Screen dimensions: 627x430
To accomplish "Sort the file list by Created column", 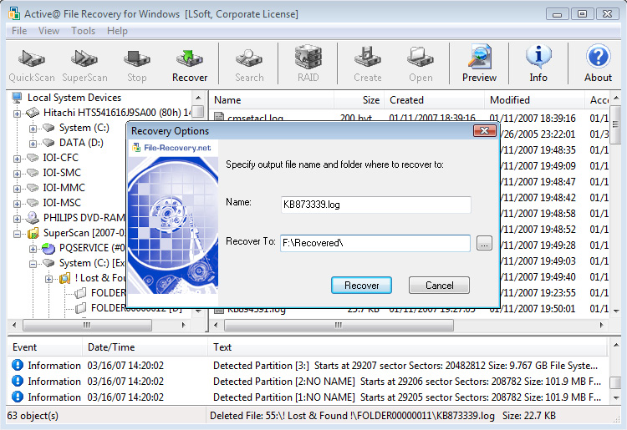I will (434, 100).
